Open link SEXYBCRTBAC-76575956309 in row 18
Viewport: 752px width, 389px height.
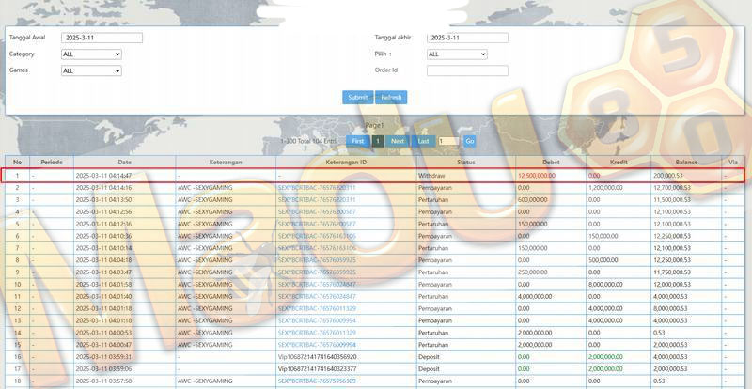click(x=317, y=381)
